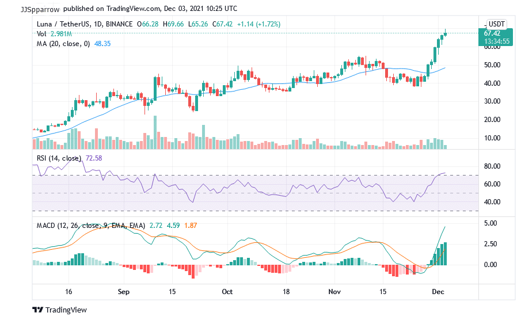Click the 10.00 price axis label
Screen dimensions: 521x320
(492, 138)
